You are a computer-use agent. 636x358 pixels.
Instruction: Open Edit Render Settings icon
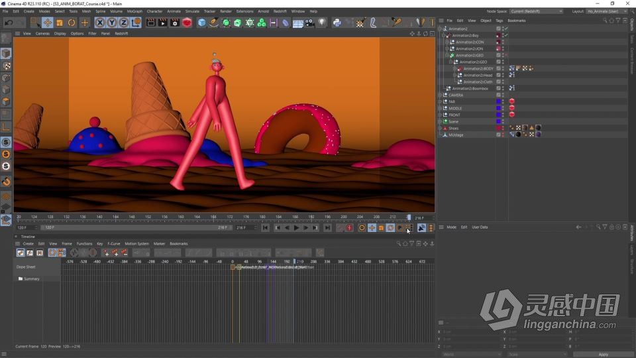click(175, 23)
